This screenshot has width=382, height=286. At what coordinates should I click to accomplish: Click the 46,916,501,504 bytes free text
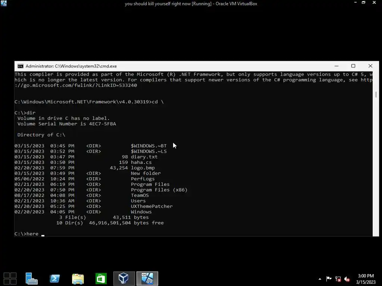tap(126, 223)
